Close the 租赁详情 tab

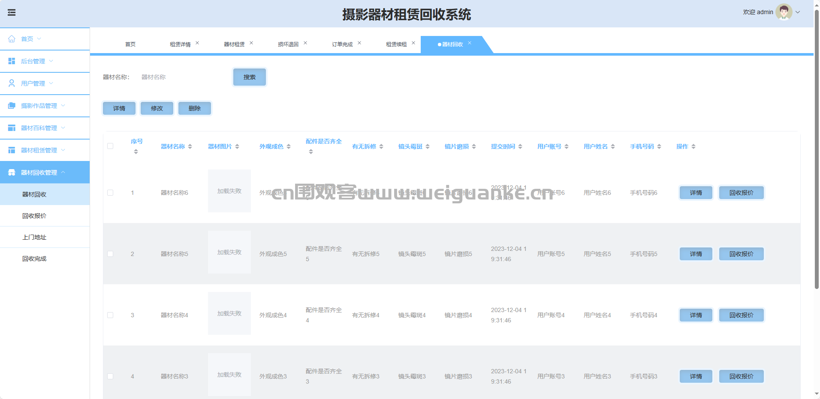tap(197, 43)
